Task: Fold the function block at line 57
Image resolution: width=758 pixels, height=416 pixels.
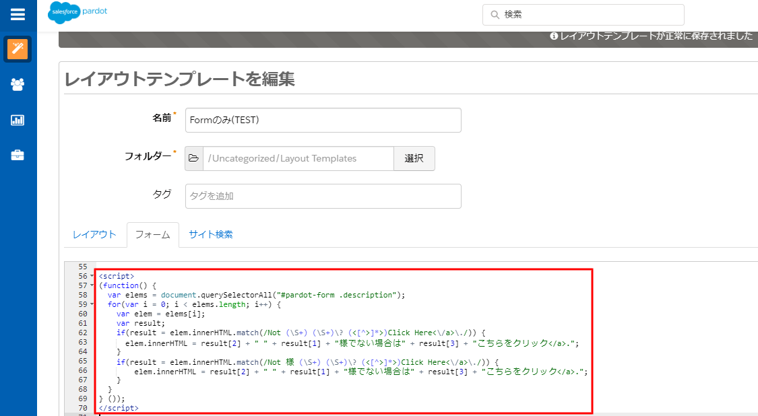Action: pos(92,285)
